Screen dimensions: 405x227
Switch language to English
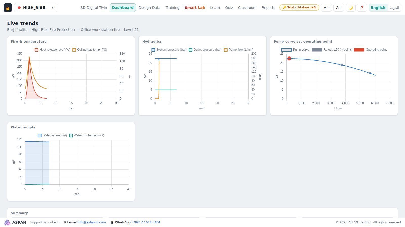[378, 8]
